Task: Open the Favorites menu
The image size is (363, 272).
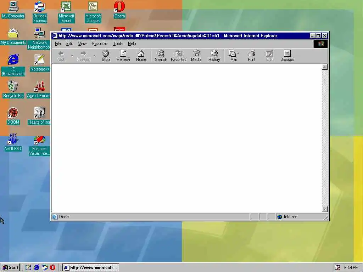Action: 100,44
